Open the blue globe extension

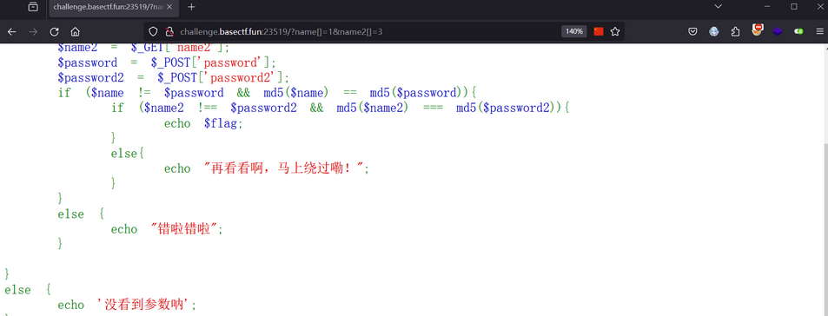pyautogui.click(x=714, y=31)
